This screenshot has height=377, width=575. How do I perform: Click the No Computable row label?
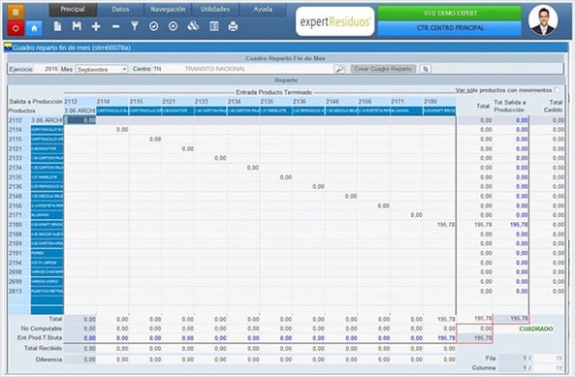pos(42,329)
